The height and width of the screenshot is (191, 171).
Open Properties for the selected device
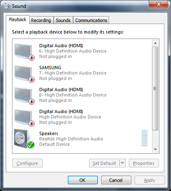click(x=144, y=163)
